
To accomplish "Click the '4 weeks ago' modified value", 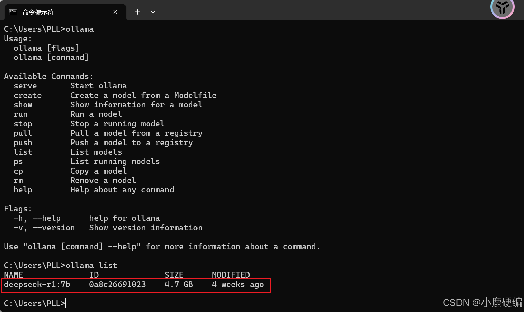I will pos(238,285).
